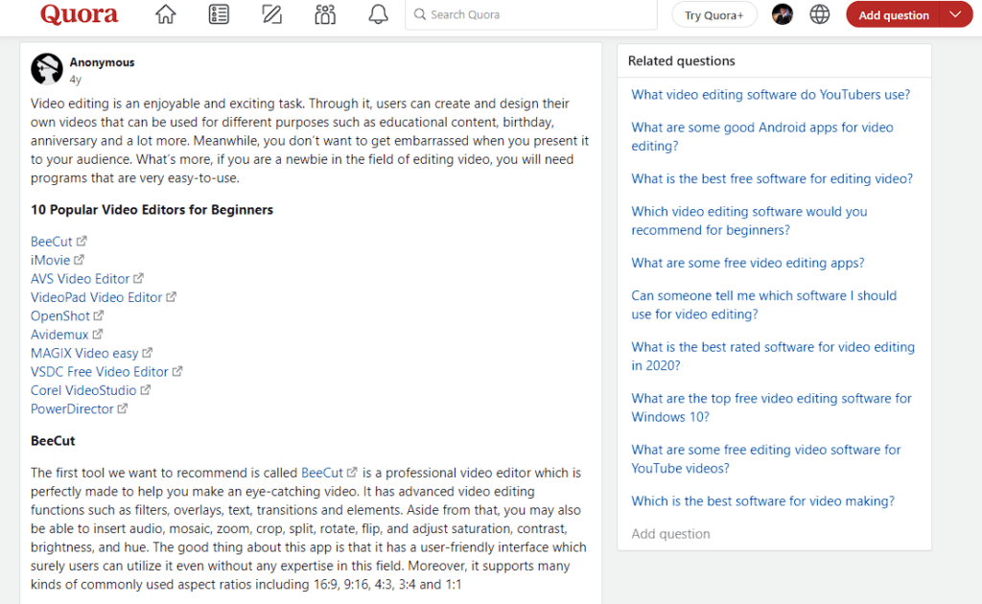Open the BeeCut link in the list
The image size is (982, 604).
(x=52, y=242)
